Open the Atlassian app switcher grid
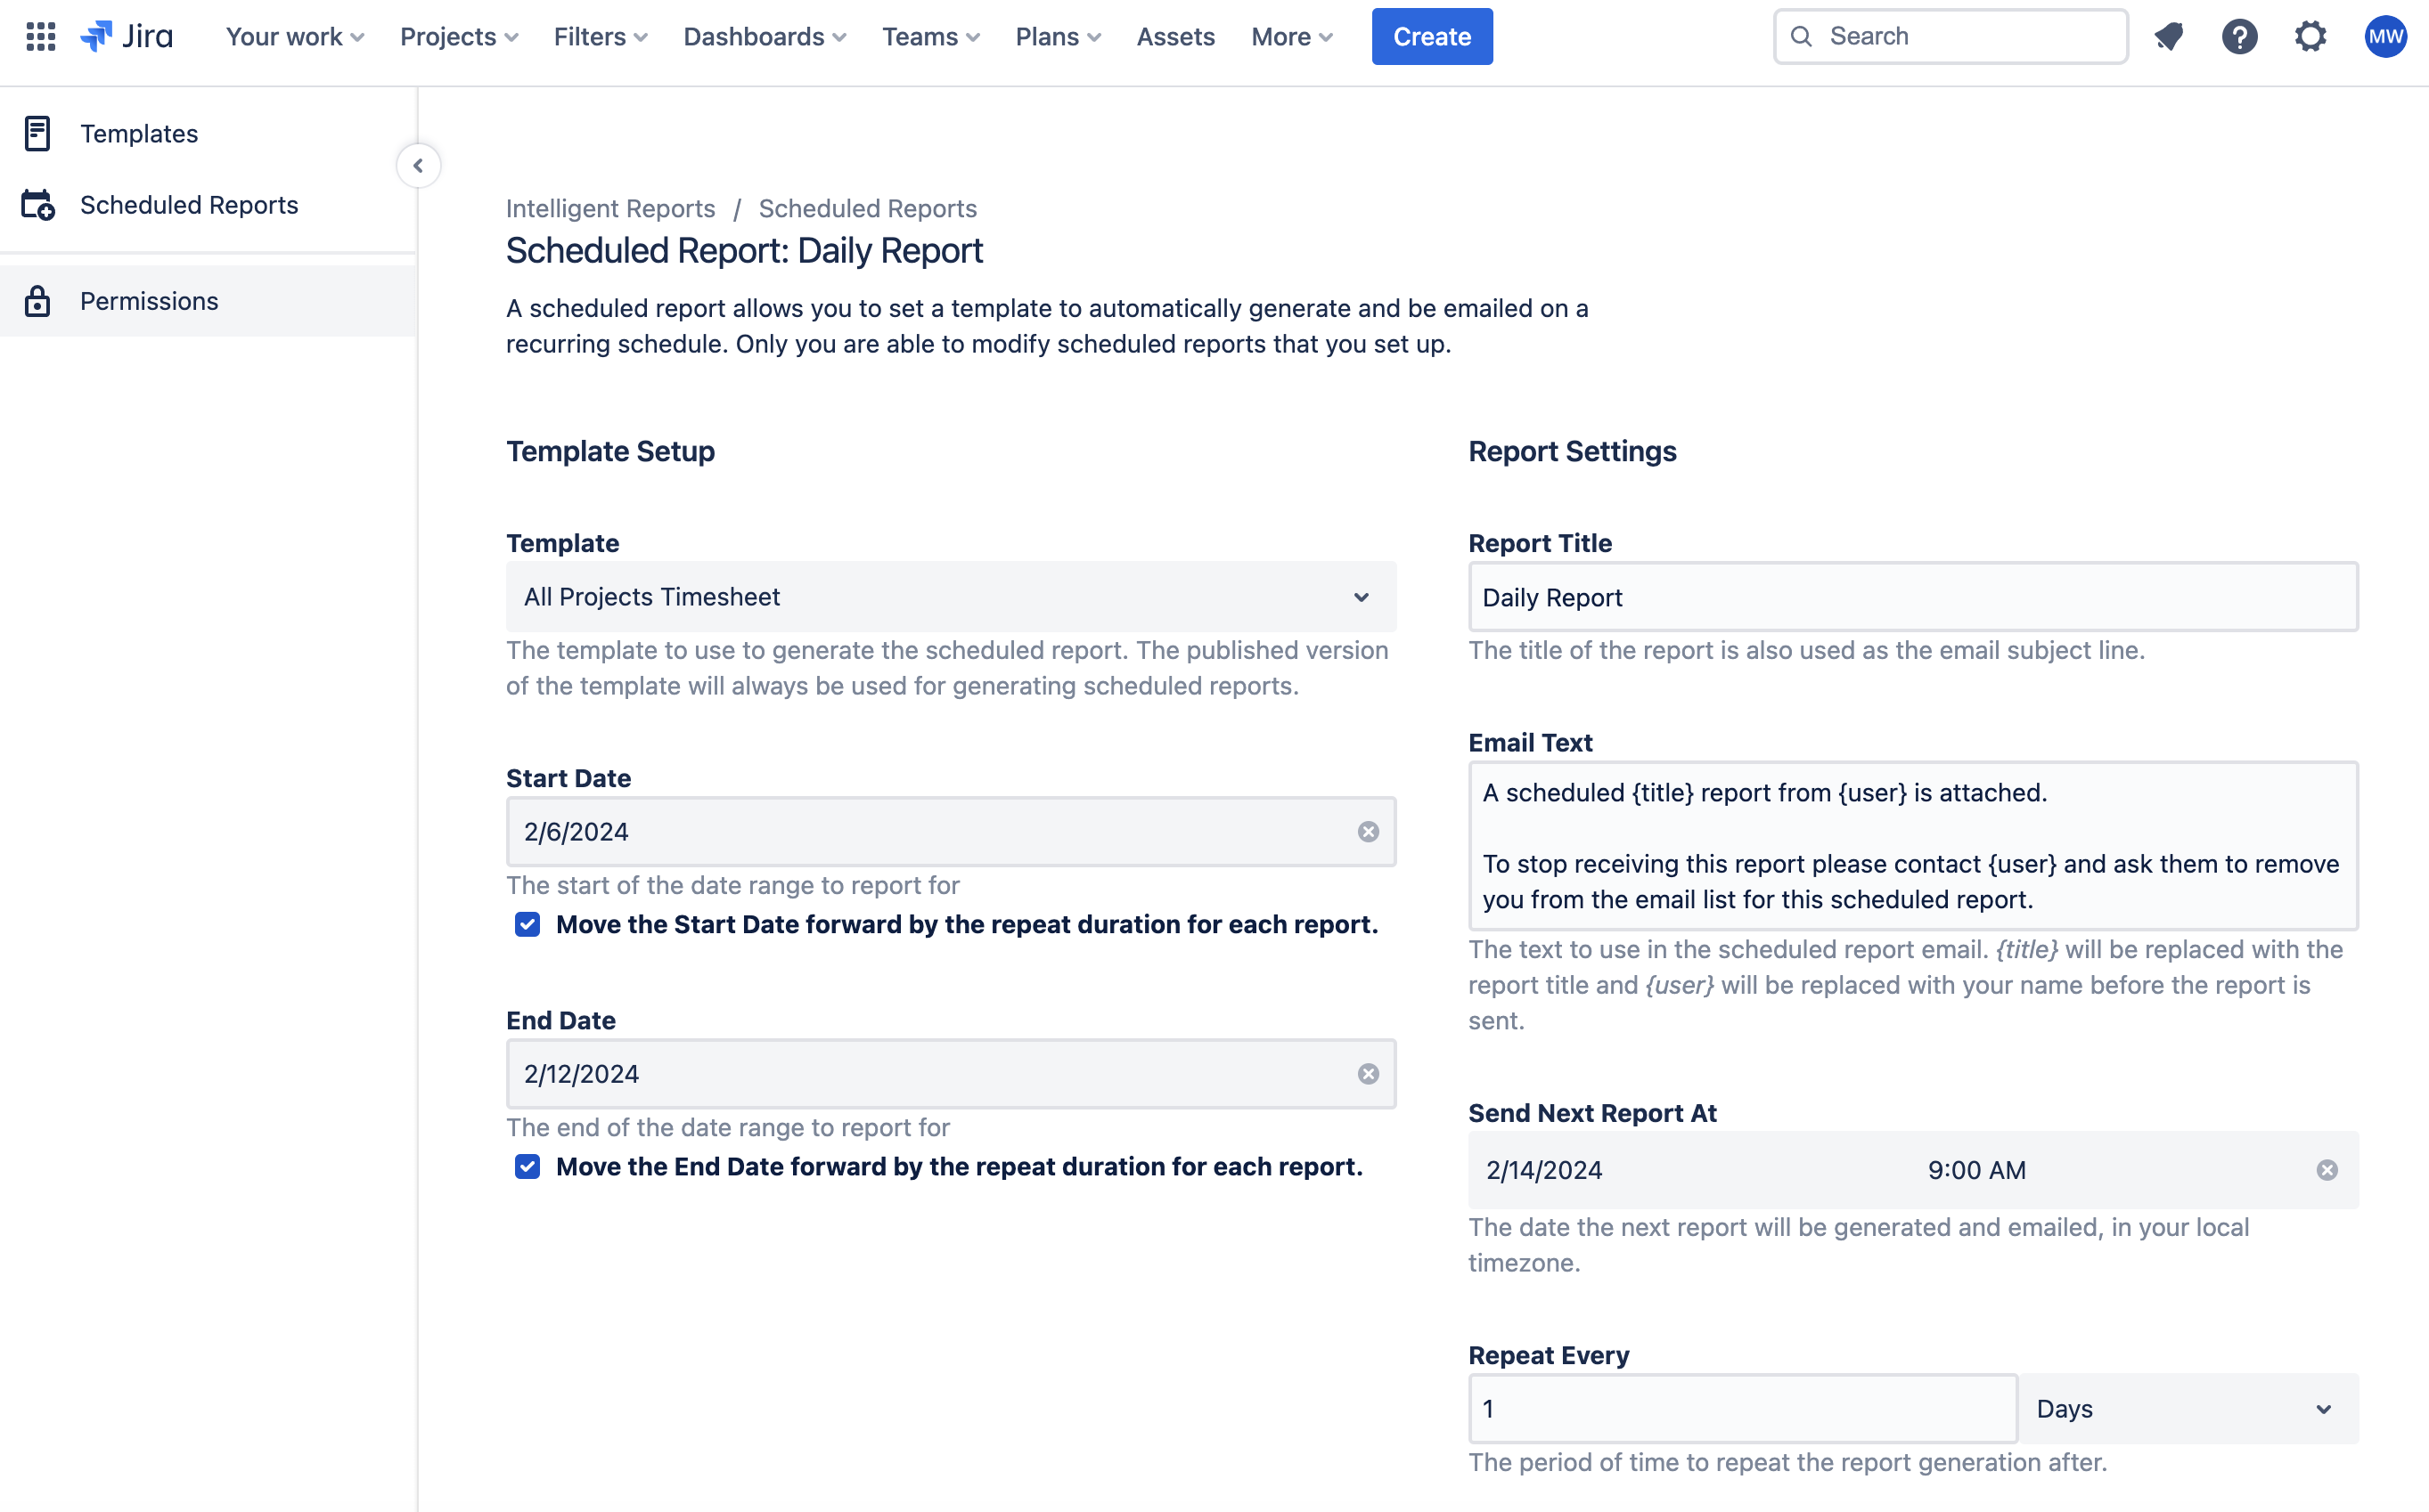Viewport: 2429px width, 1512px height. (x=41, y=36)
